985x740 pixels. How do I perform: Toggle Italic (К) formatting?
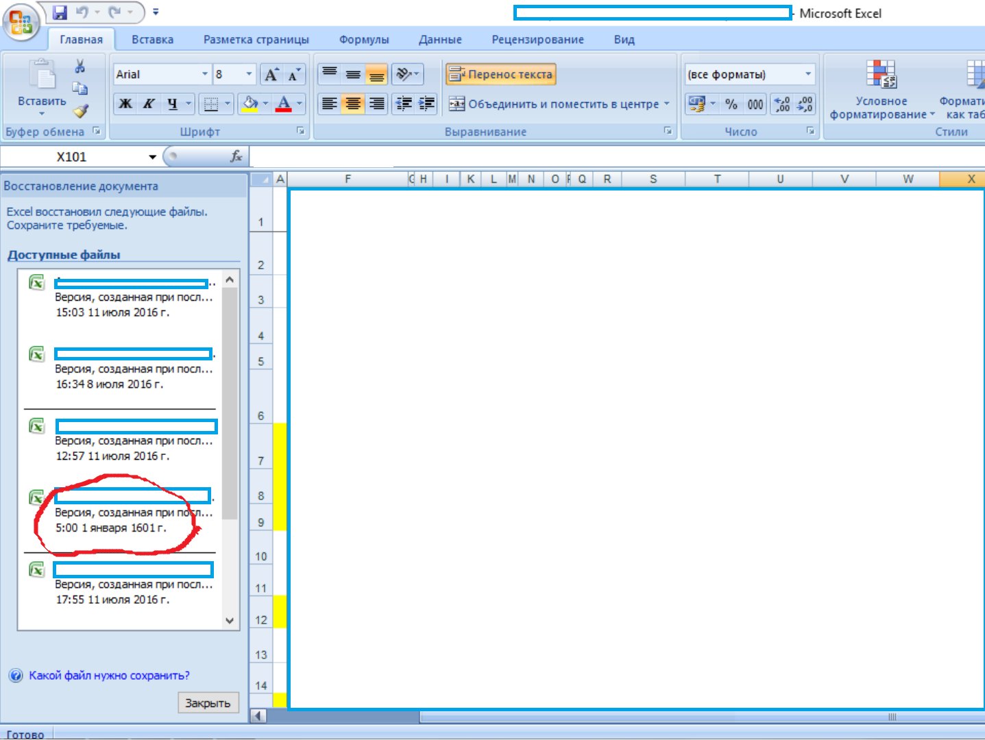pos(149,104)
